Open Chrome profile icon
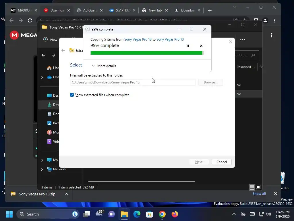 coord(265,20)
